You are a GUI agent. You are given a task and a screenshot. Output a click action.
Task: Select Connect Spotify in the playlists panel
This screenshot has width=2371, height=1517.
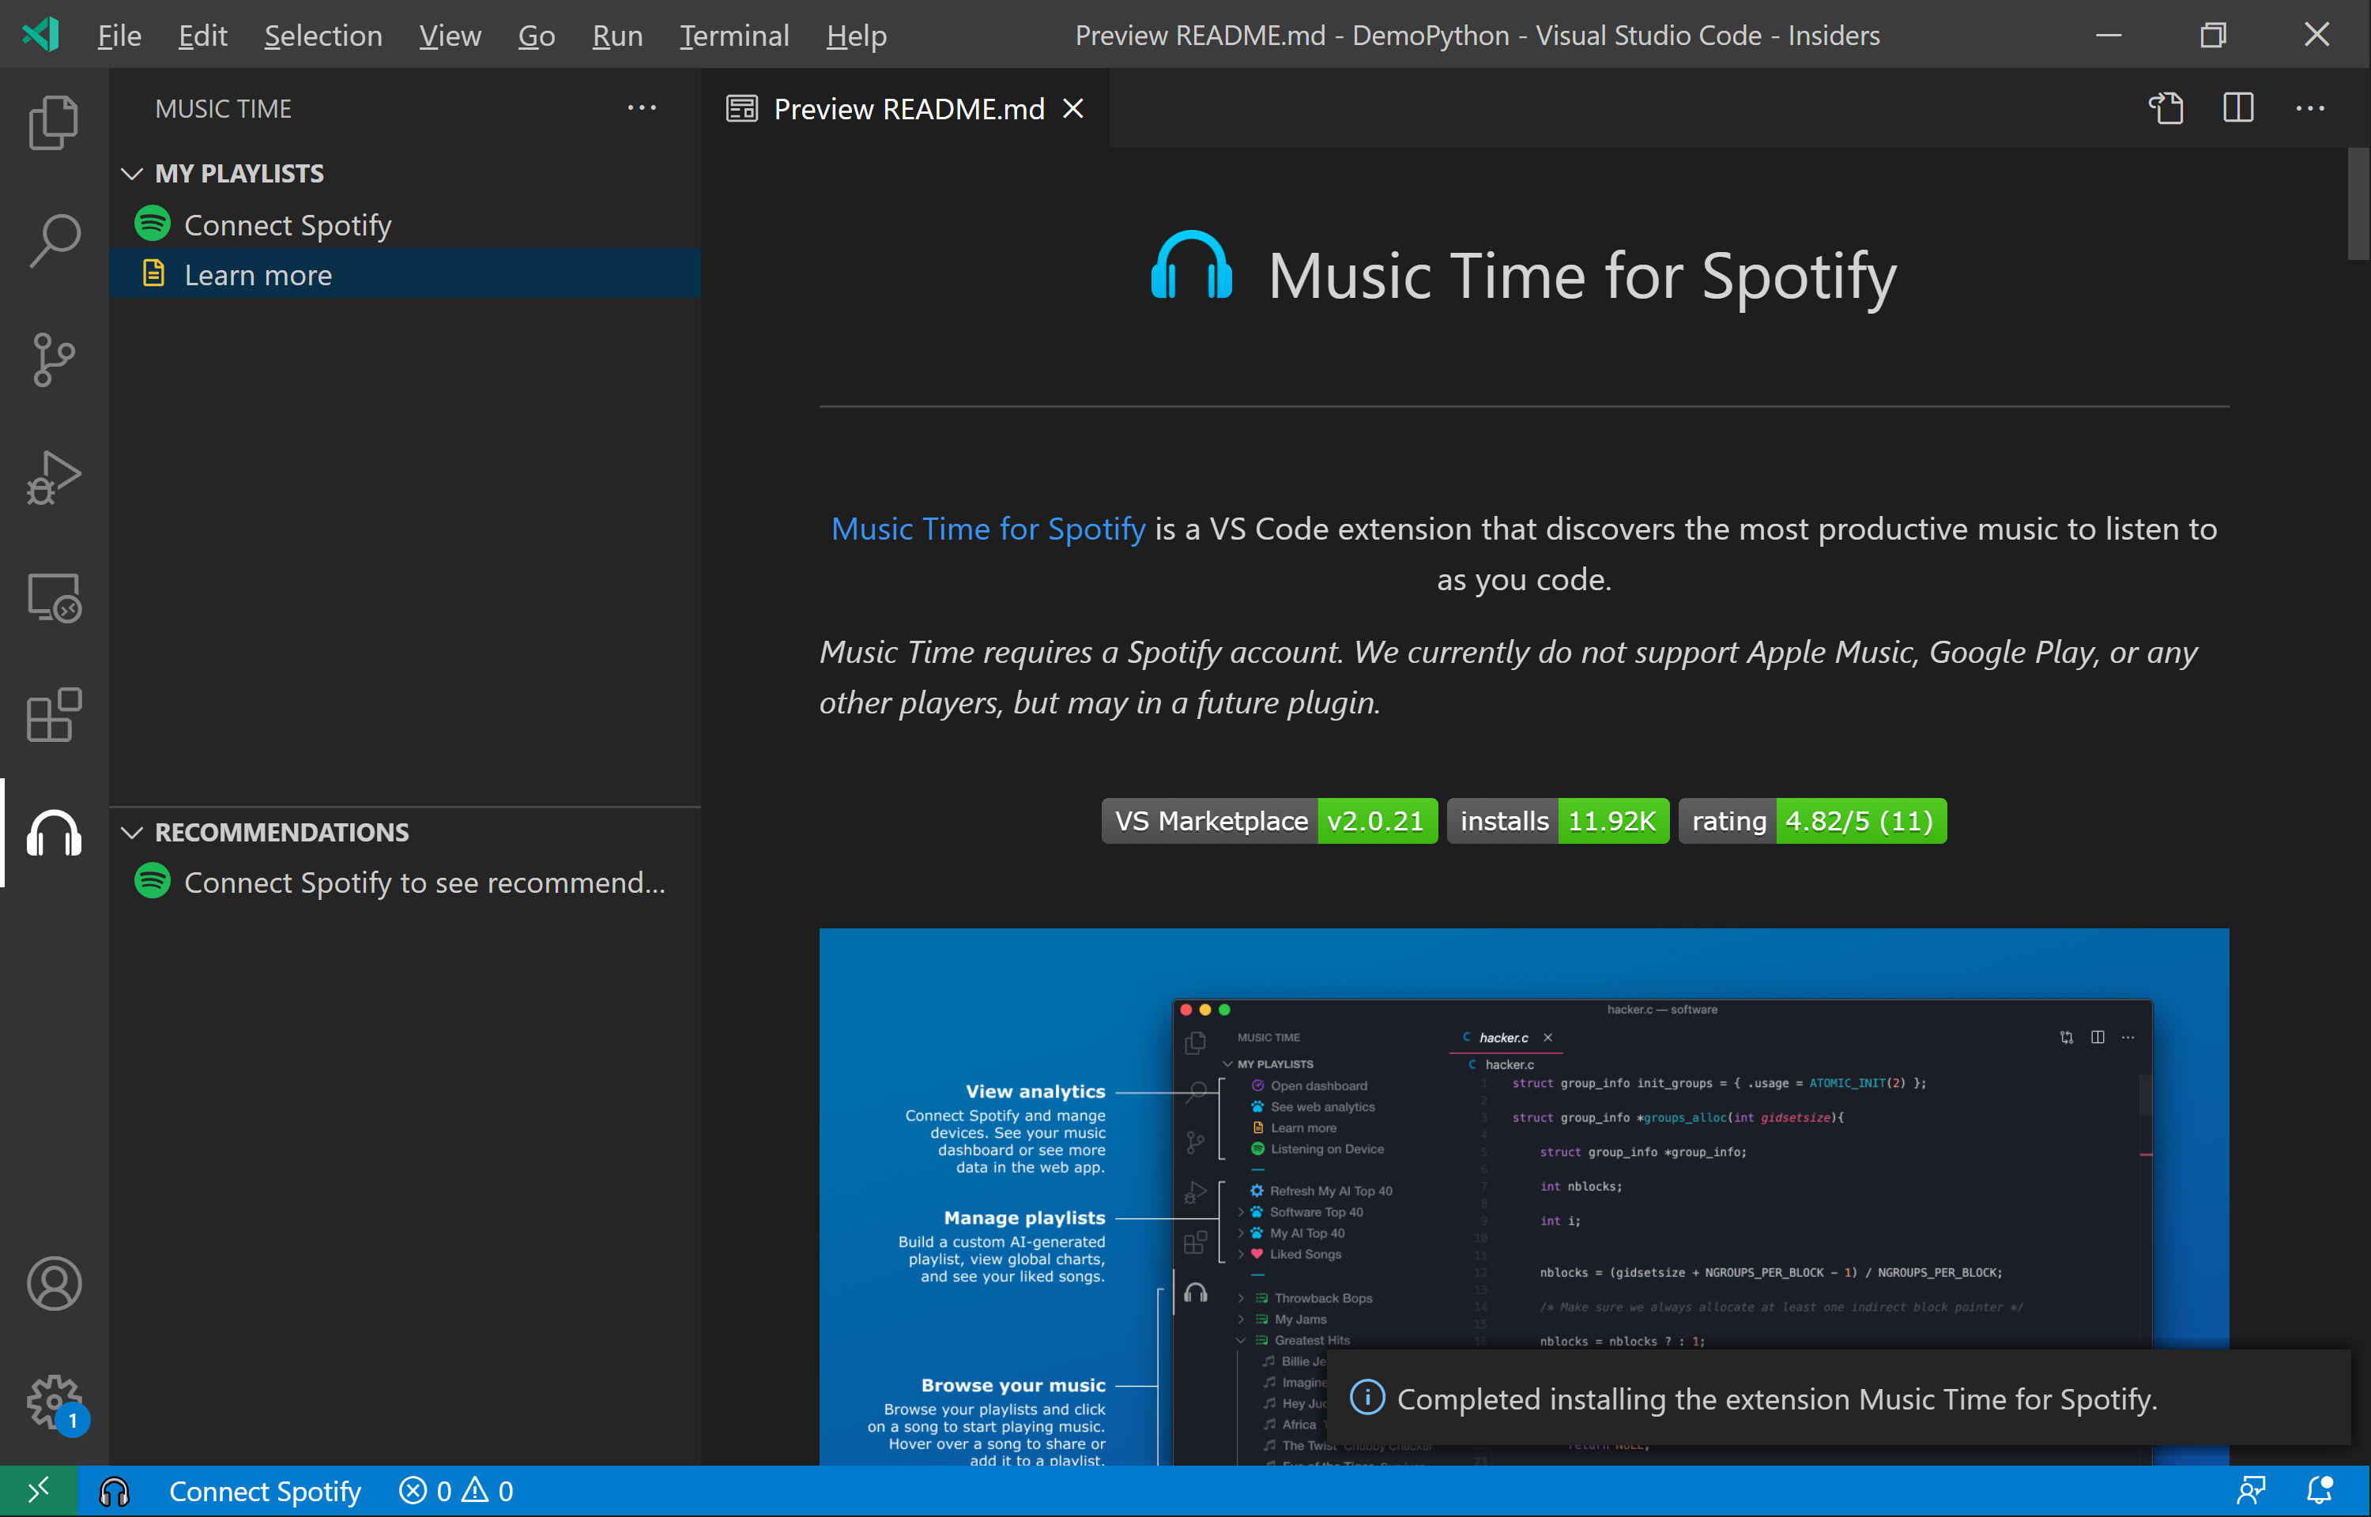288,224
